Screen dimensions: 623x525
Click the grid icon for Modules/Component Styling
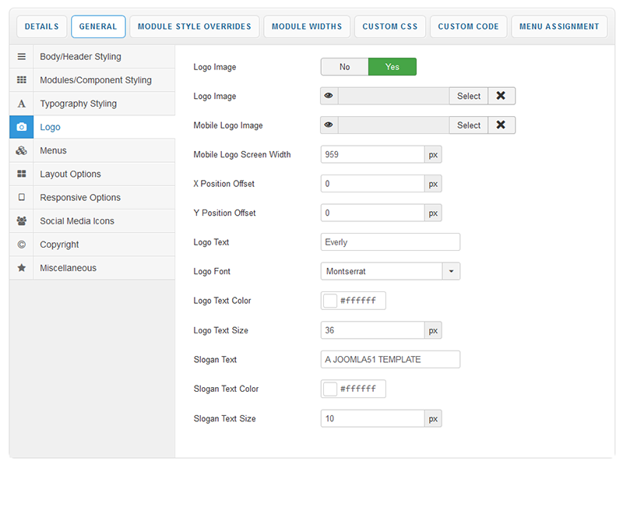click(x=21, y=80)
